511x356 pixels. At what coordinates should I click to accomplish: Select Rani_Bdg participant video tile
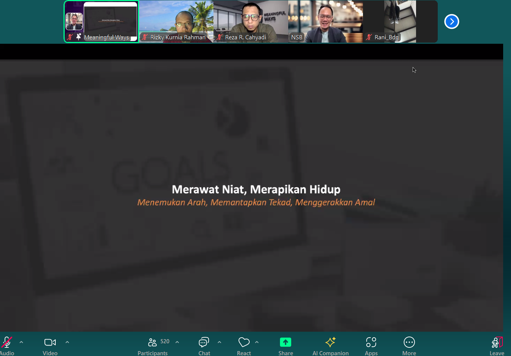pyautogui.click(x=400, y=21)
